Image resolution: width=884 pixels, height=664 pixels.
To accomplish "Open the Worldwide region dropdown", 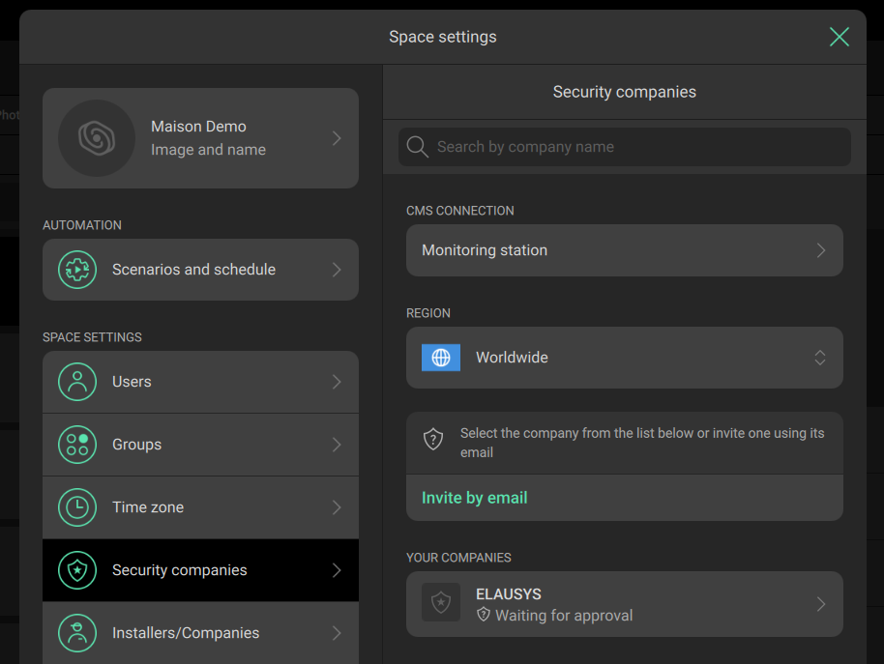I will 625,358.
